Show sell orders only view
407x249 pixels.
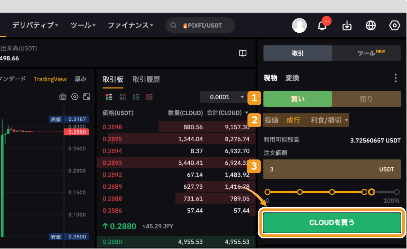pos(149,97)
